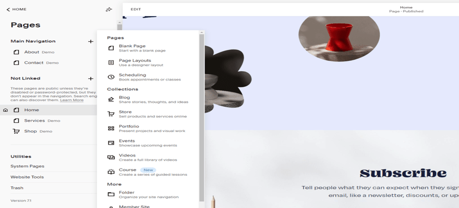
Task: Select the Portfolio grid icon
Action: (111, 128)
